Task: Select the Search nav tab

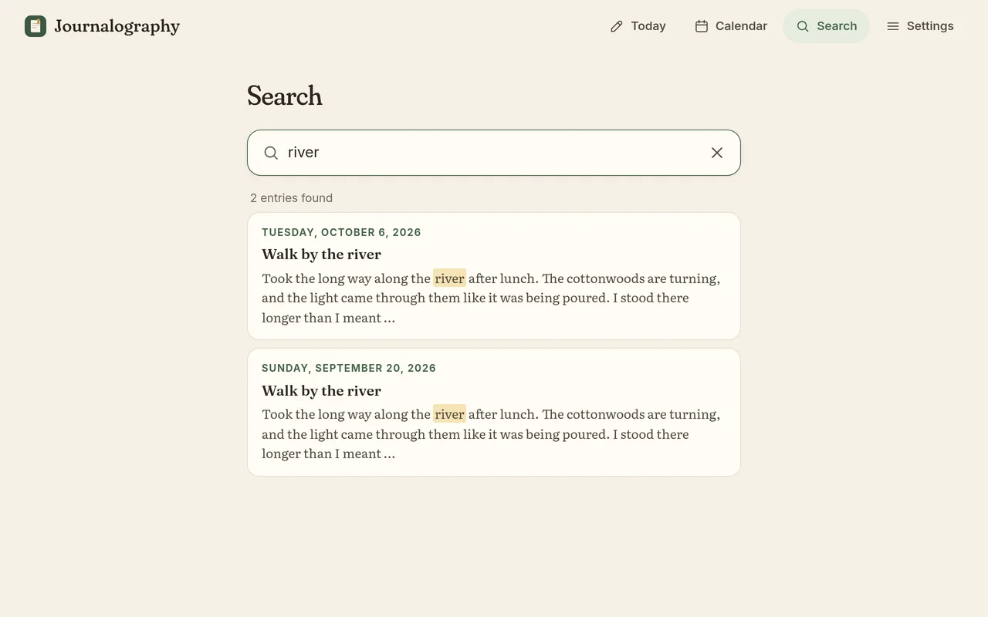Action: coord(826,26)
